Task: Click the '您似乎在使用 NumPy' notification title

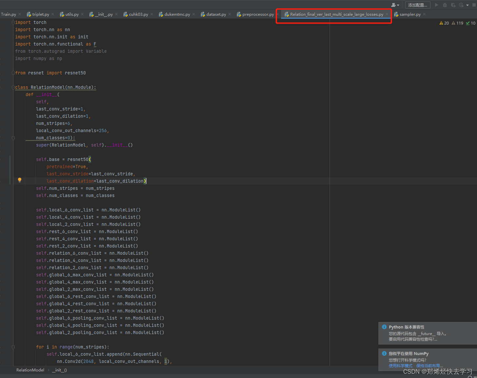Action: pyautogui.click(x=409, y=353)
